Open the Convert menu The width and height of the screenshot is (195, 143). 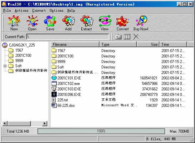(39, 11)
